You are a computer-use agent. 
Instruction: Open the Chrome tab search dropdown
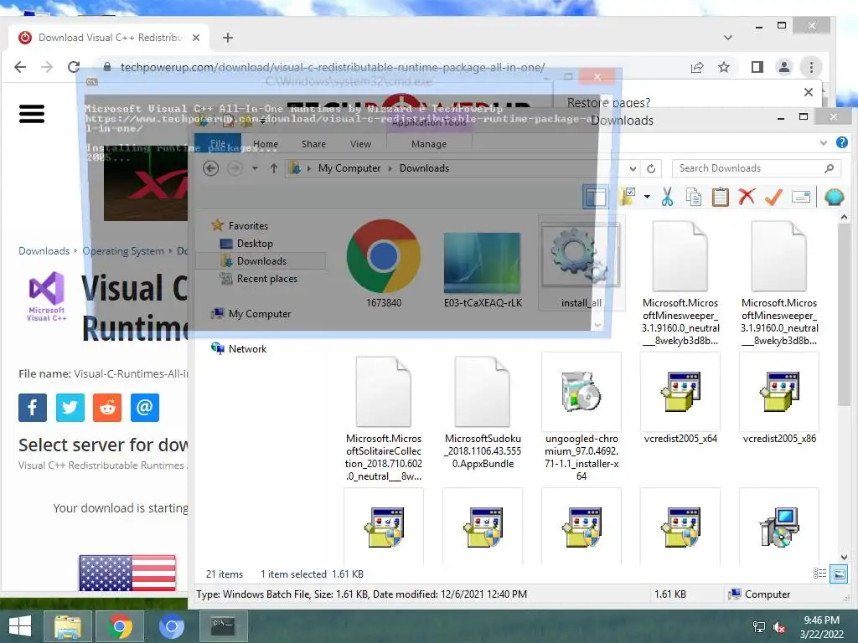[727, 38]
